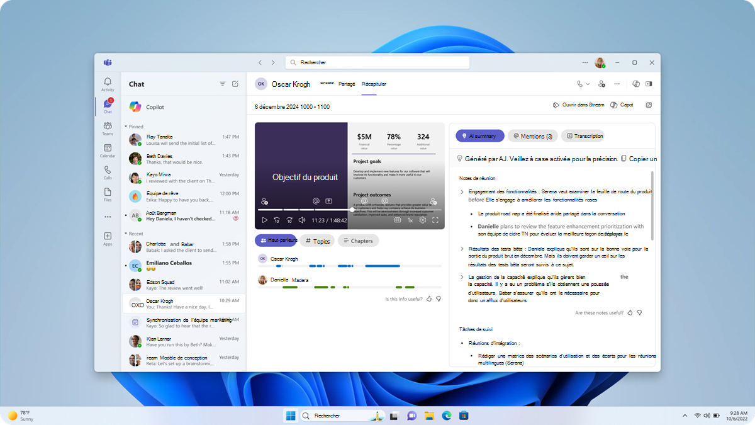The height and width of the screenshot is (425, 755).
Task: Click Oscar Krogh's speaker timeline bar
Action: [x=350, y=266]
